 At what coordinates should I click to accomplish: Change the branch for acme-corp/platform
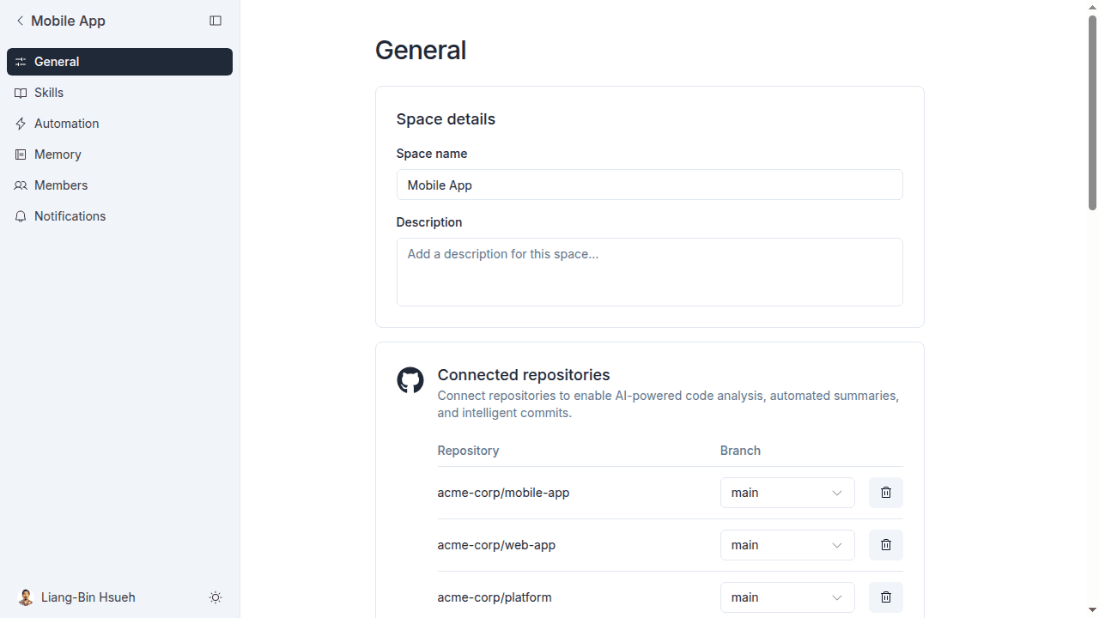787,597
